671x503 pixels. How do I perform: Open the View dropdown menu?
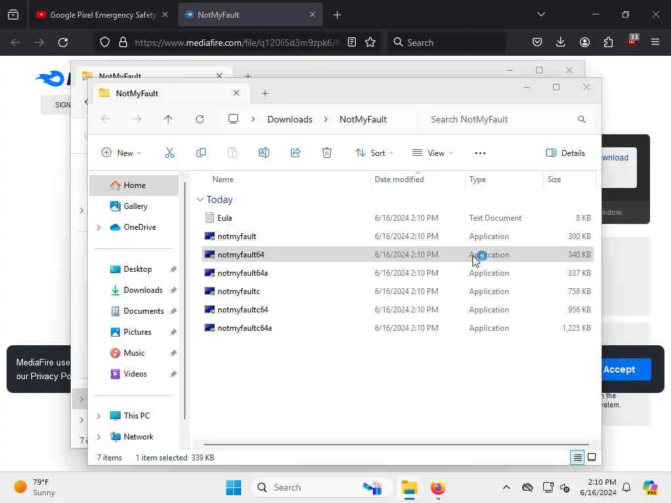(x=432, y=153)
